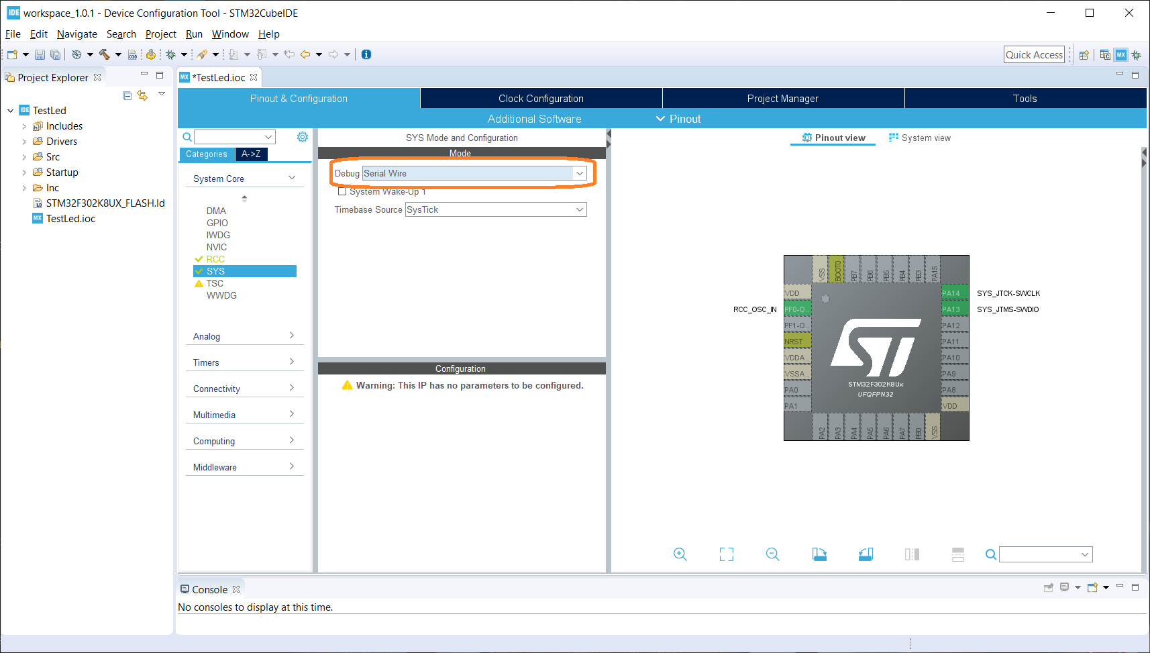Image resolution: width=1150 pixels, height=653 pixels.
Task: Click the Open Console icon
Action: pos(1092,587)
